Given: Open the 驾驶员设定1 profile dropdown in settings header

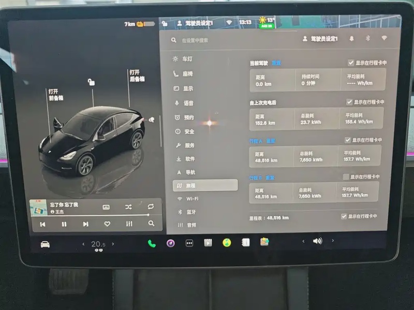Looking at the screenshot, I should coord(320,39).
